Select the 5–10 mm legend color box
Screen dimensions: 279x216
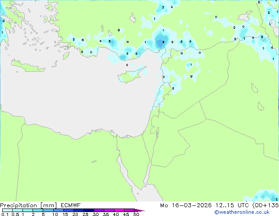[x=48, y=210]
